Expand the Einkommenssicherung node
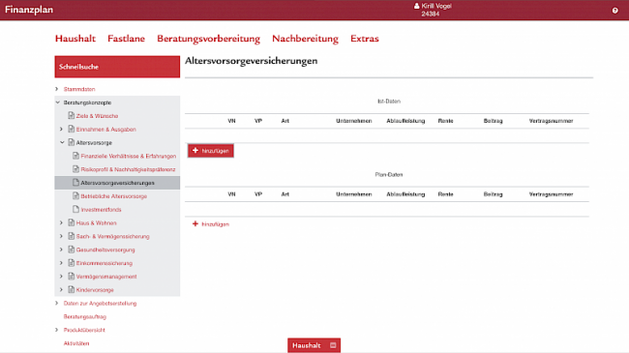The width and height of the screenshot is (629, 353). 61,263
